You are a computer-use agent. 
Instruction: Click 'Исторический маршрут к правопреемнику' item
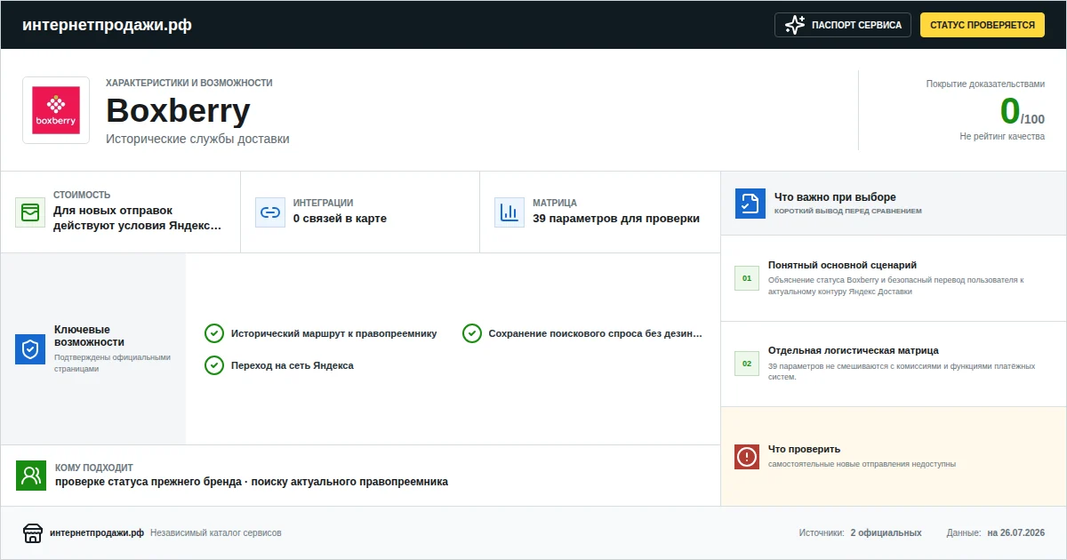(334, 333)
